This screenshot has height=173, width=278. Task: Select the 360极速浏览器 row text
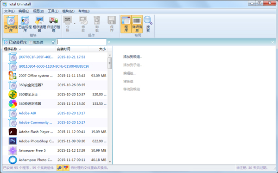point(30,104)
